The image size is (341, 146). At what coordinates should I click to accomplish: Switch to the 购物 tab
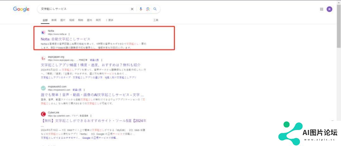pos(81,20)
